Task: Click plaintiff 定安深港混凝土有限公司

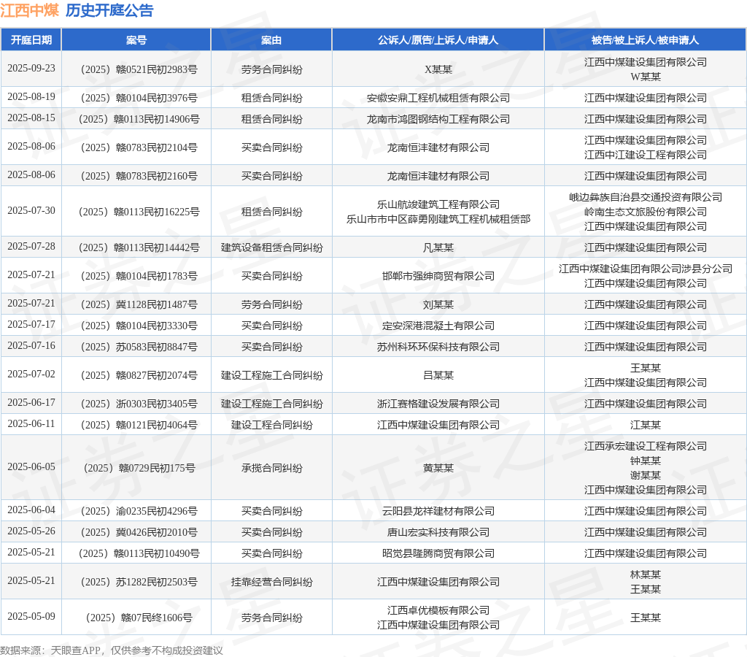Action: (x=438, y=326)
